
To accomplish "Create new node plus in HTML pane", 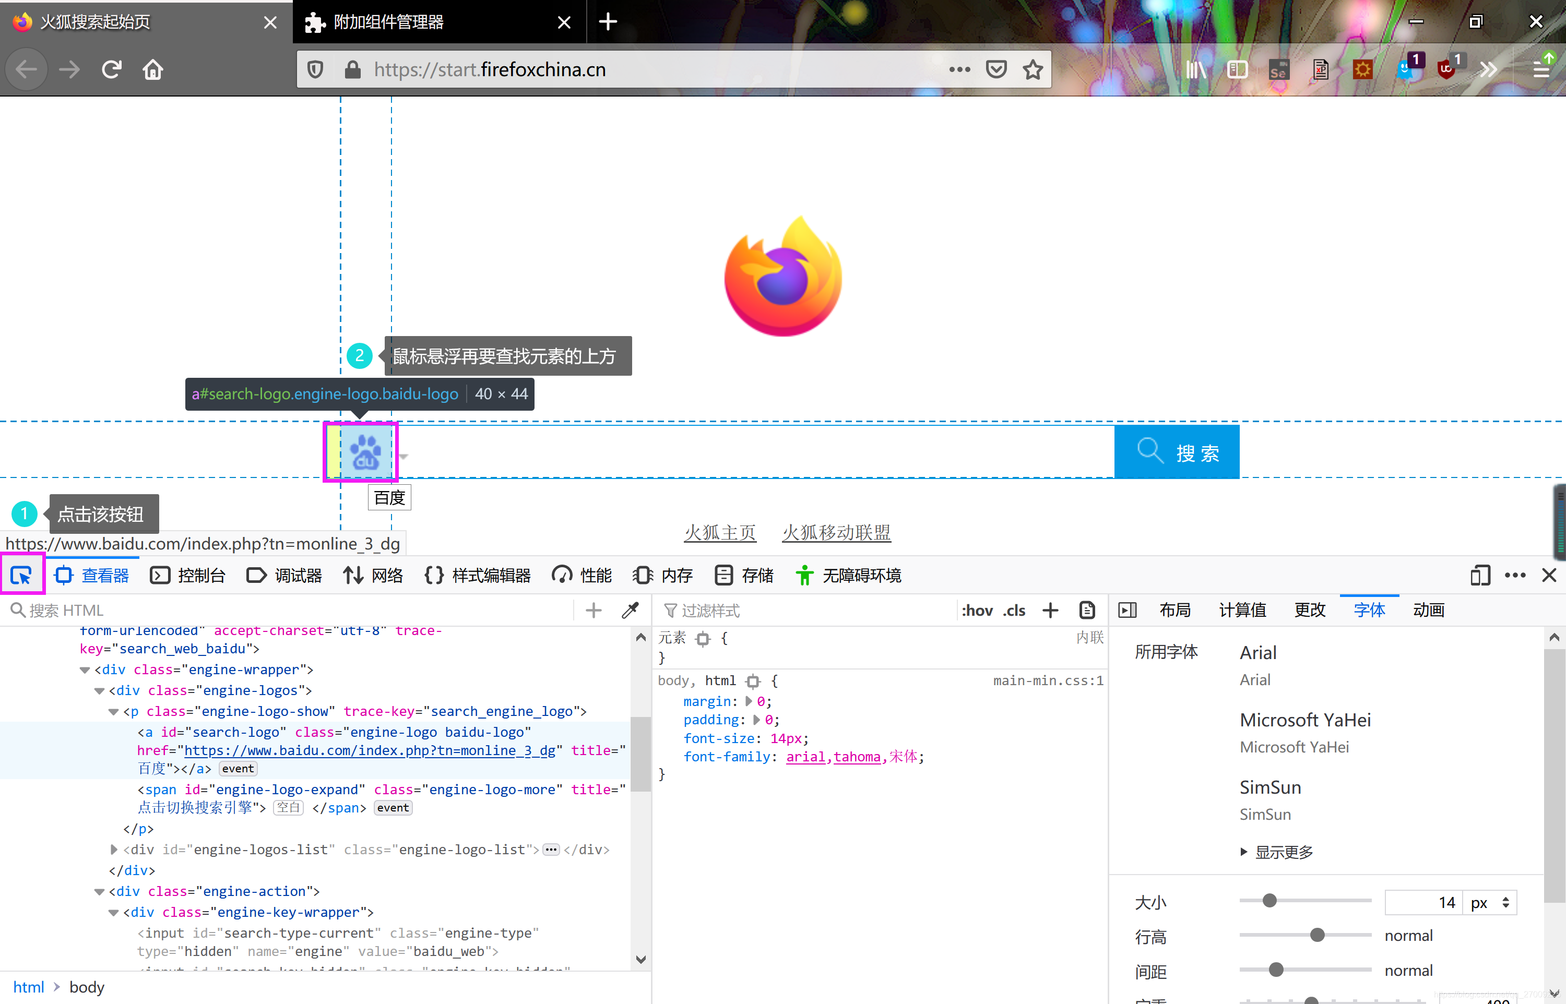I will [594, 610].
